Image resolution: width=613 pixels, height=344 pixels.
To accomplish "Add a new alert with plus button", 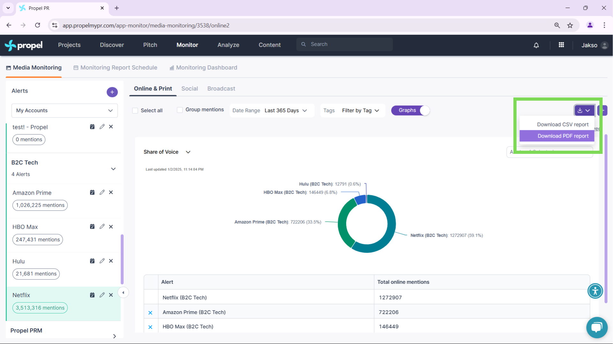I will click(112, 92).
